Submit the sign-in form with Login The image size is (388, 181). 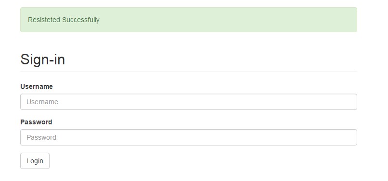point(35,161)
